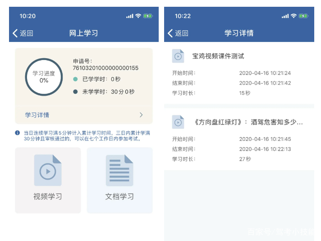Click the Wi-Fi icon on the 10:22 status bar

pyautogui.click(x=294, y=16)
